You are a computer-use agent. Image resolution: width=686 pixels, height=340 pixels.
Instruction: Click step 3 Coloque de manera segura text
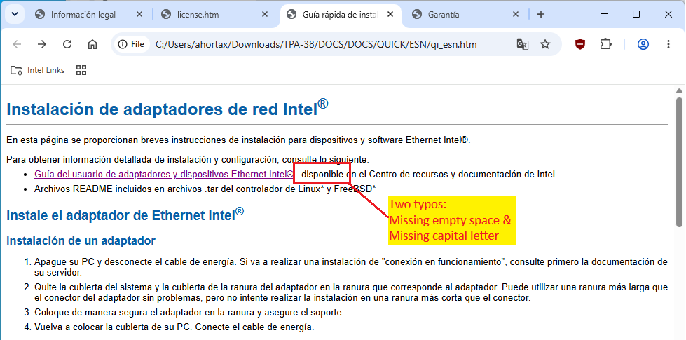point(189,313)
